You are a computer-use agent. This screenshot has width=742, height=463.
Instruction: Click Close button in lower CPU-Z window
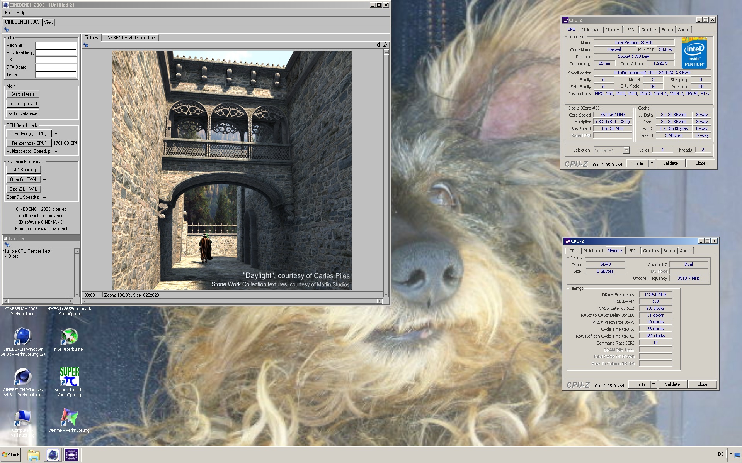(702, 384)
